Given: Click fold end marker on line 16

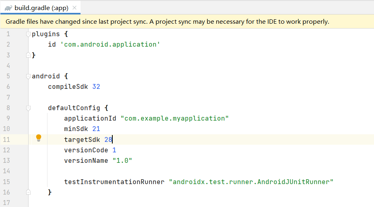Looking at the screenshot, I should (29, 192).
